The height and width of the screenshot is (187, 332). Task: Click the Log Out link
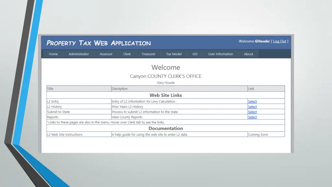tap(279, 41)
